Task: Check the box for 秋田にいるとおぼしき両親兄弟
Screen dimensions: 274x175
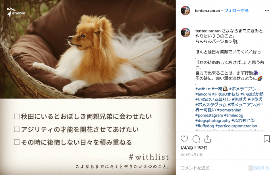Action: [17, 116]
